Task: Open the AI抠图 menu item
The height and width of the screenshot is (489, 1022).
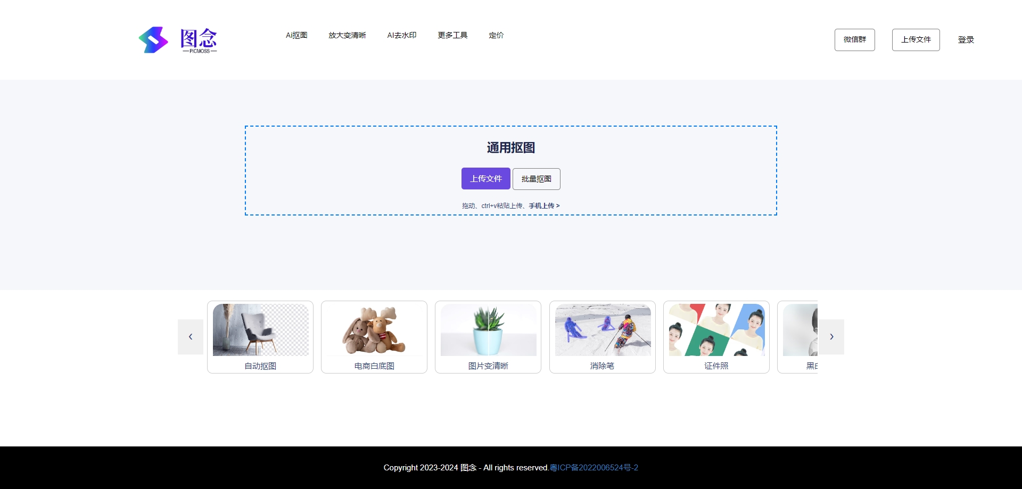Action: 296,35
